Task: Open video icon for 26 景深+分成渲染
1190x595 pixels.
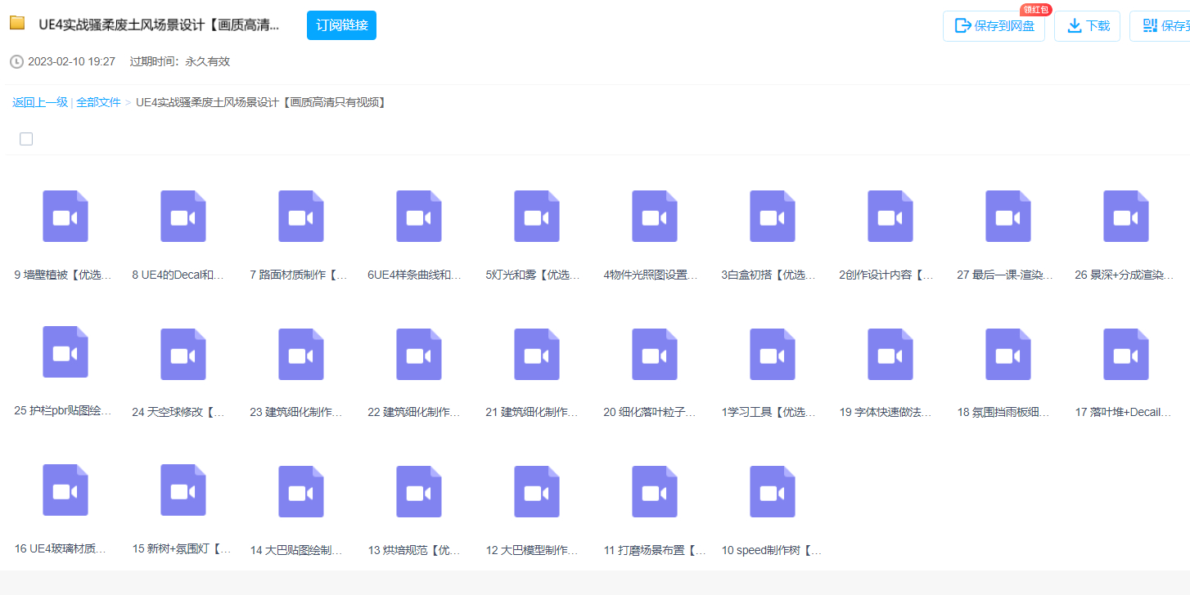Action: point(1125,216)
